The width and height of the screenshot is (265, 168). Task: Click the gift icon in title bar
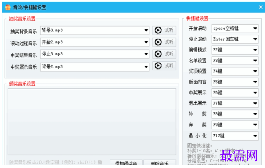coord(8,7)
